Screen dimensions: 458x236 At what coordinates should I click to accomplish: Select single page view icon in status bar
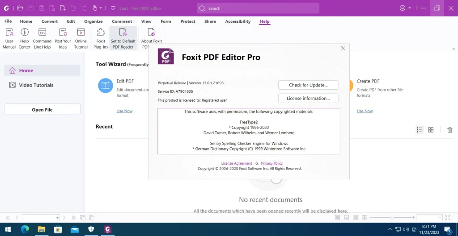click(337, 218)
